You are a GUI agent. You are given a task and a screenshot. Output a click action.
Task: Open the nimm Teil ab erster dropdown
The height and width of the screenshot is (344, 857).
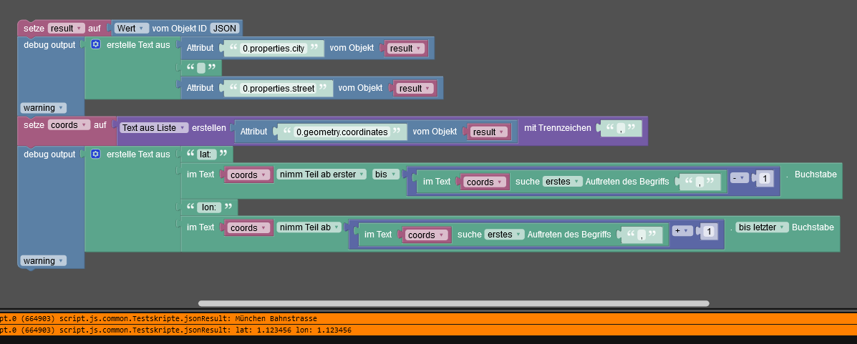pos(322,175)
